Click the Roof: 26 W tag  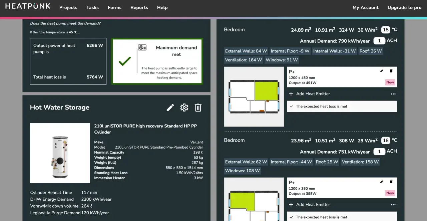[x=371, y=51]
